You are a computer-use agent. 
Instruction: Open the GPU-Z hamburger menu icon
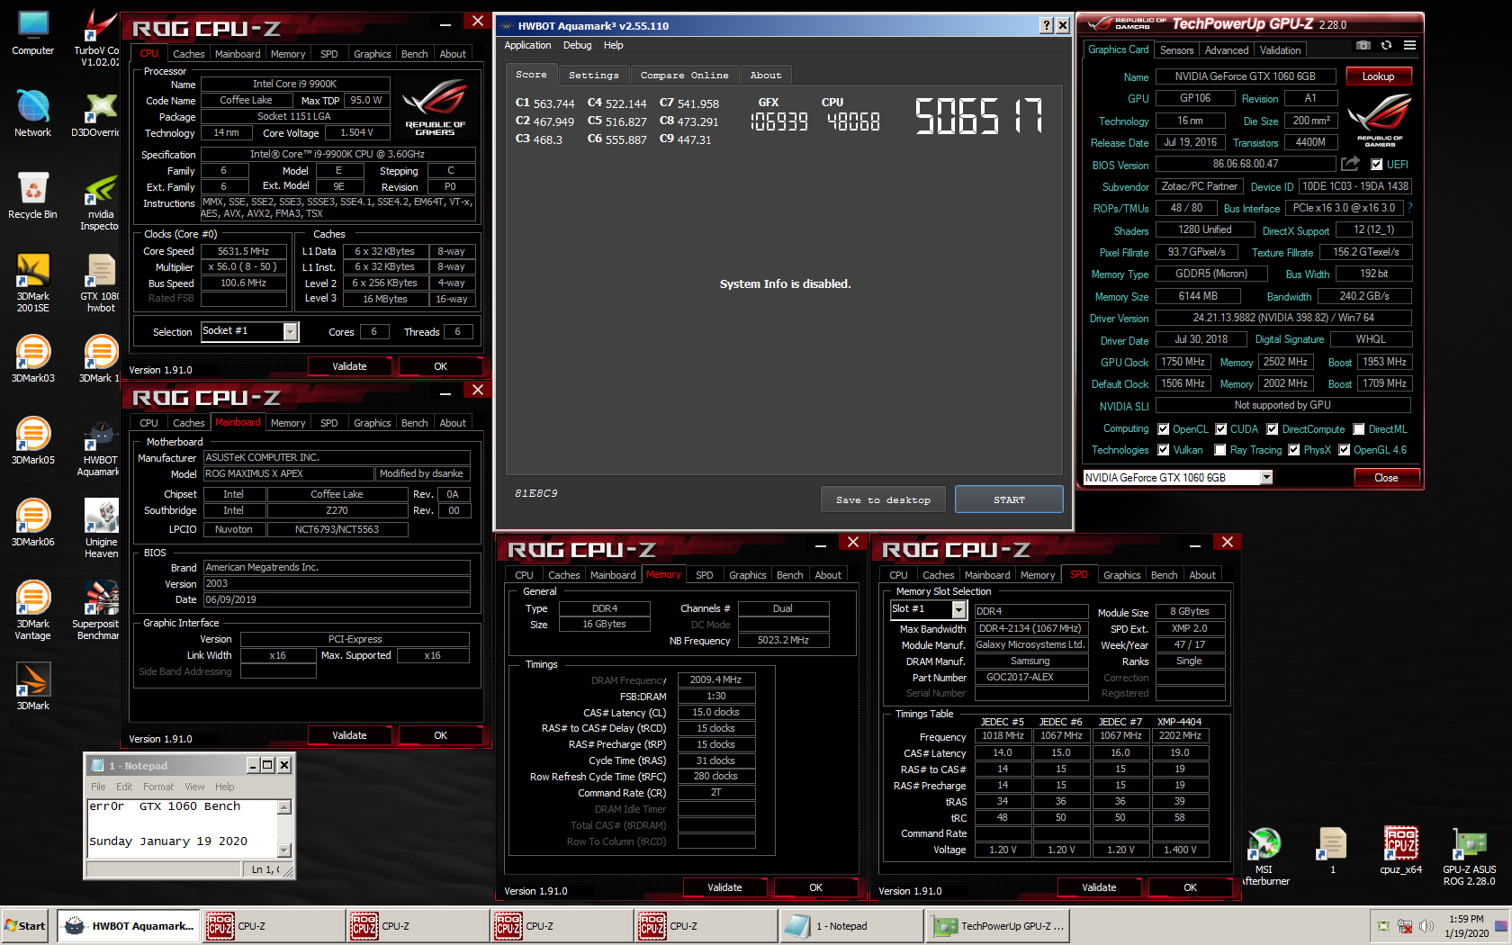click(x=1409, y=46)
